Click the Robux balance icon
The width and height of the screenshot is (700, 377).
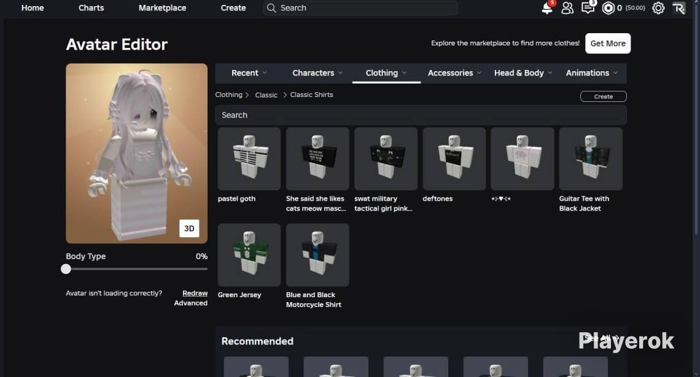pyautogui.click(x=608, y=8)
